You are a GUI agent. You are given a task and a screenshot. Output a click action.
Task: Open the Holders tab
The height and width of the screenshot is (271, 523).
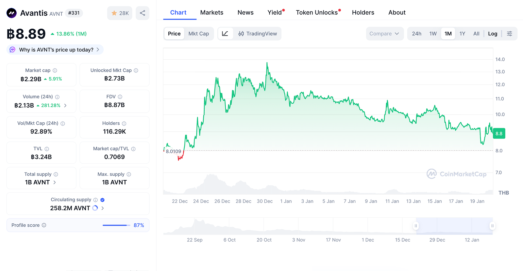(x=363, y=12)
